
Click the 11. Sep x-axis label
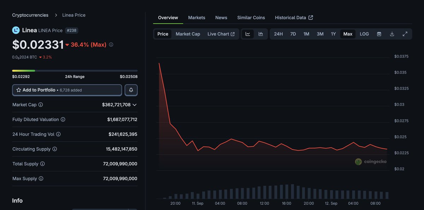[198, 203]
